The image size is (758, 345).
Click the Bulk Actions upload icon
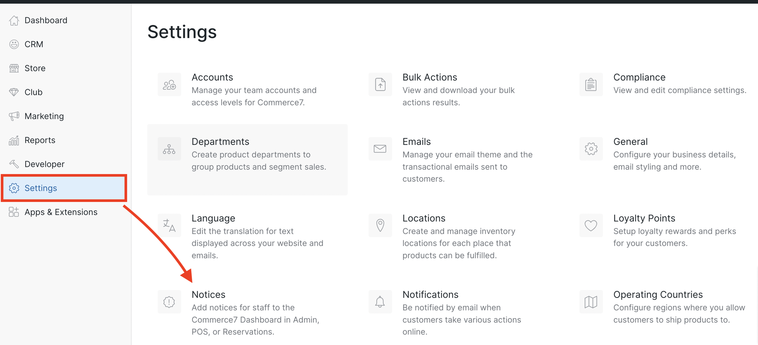pyautogui.click(x=380, y=85)
